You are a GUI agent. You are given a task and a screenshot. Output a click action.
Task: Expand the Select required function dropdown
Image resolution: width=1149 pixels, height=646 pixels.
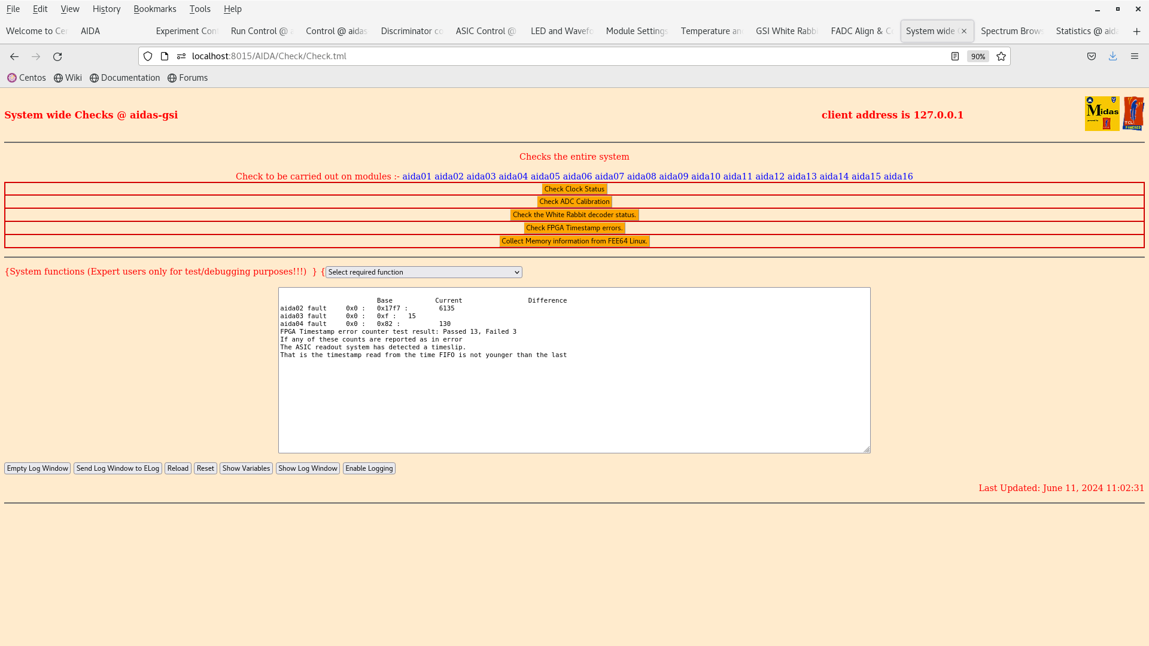(424, 272)
